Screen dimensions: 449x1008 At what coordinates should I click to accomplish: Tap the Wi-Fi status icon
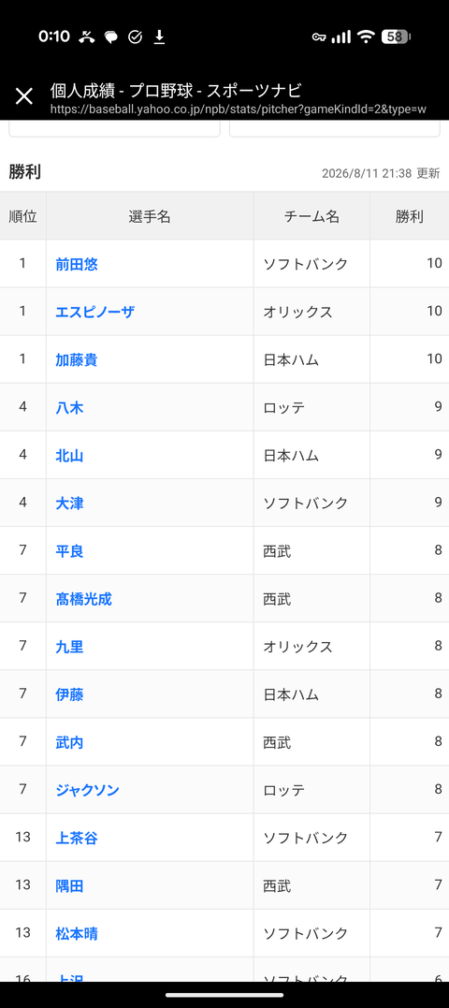[x=366, y=37]
